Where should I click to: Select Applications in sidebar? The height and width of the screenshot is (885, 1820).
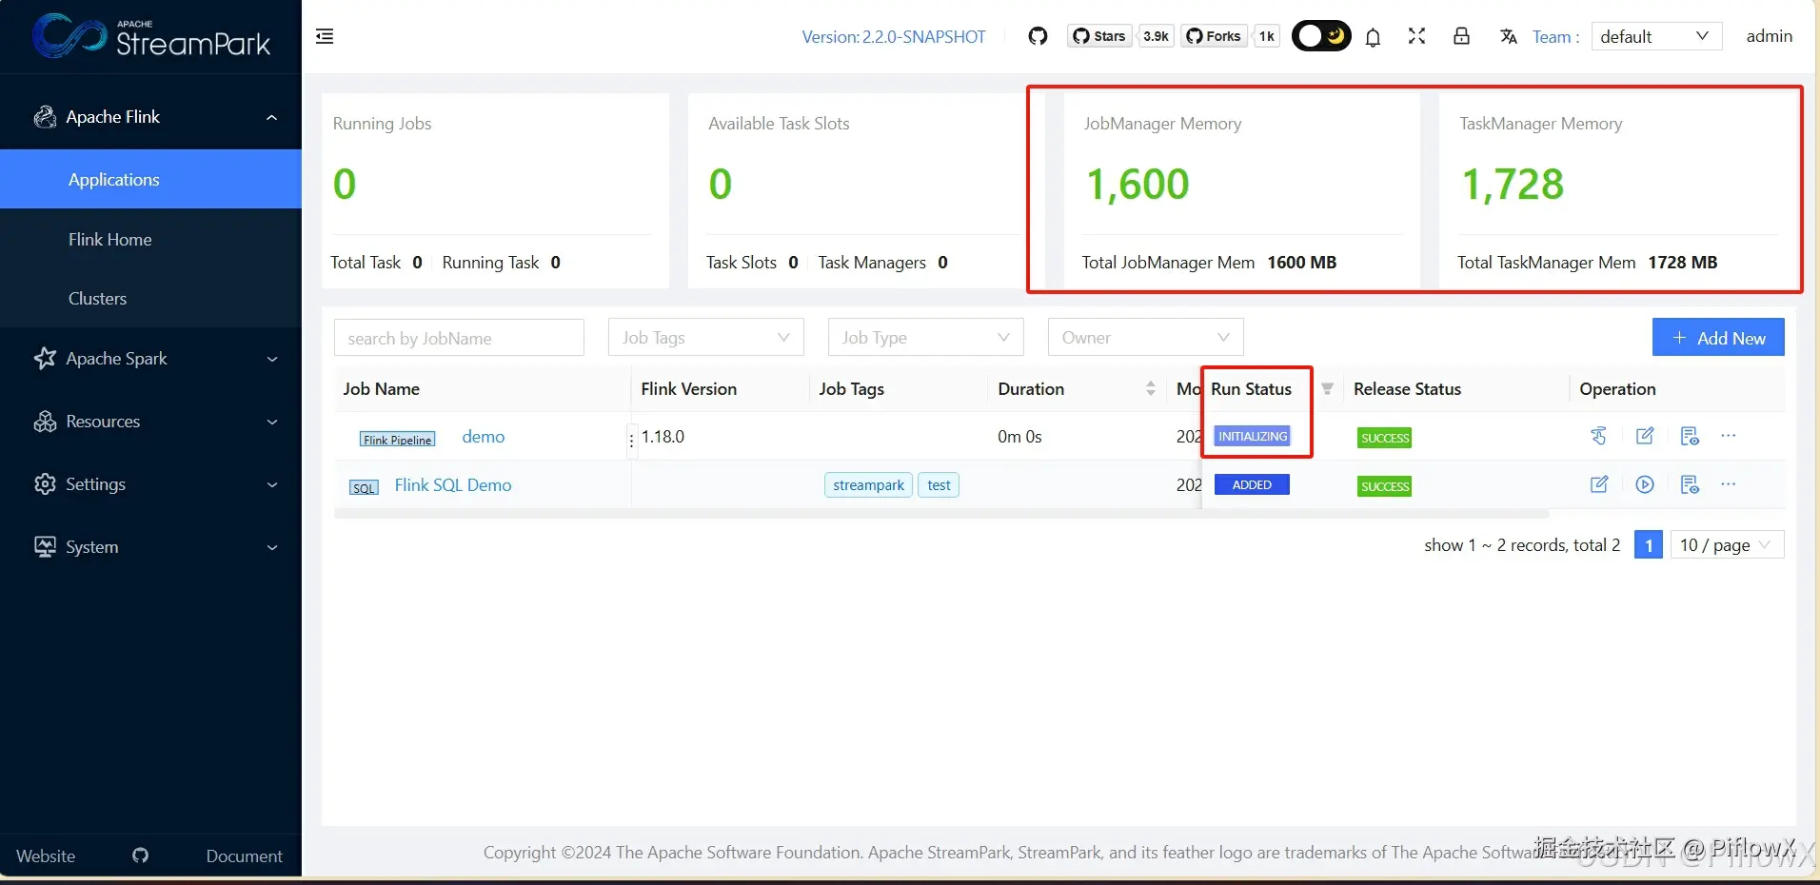(150, 179)
